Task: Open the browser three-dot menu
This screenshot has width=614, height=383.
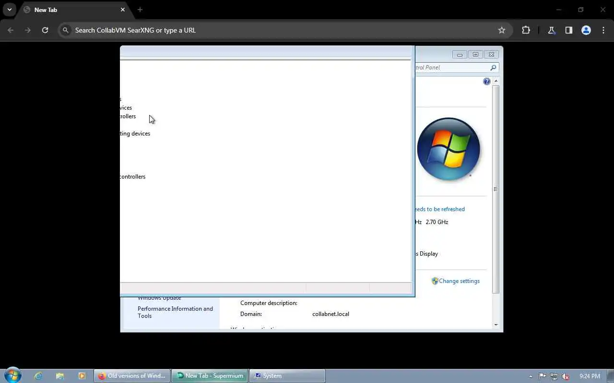Action: 603,30
